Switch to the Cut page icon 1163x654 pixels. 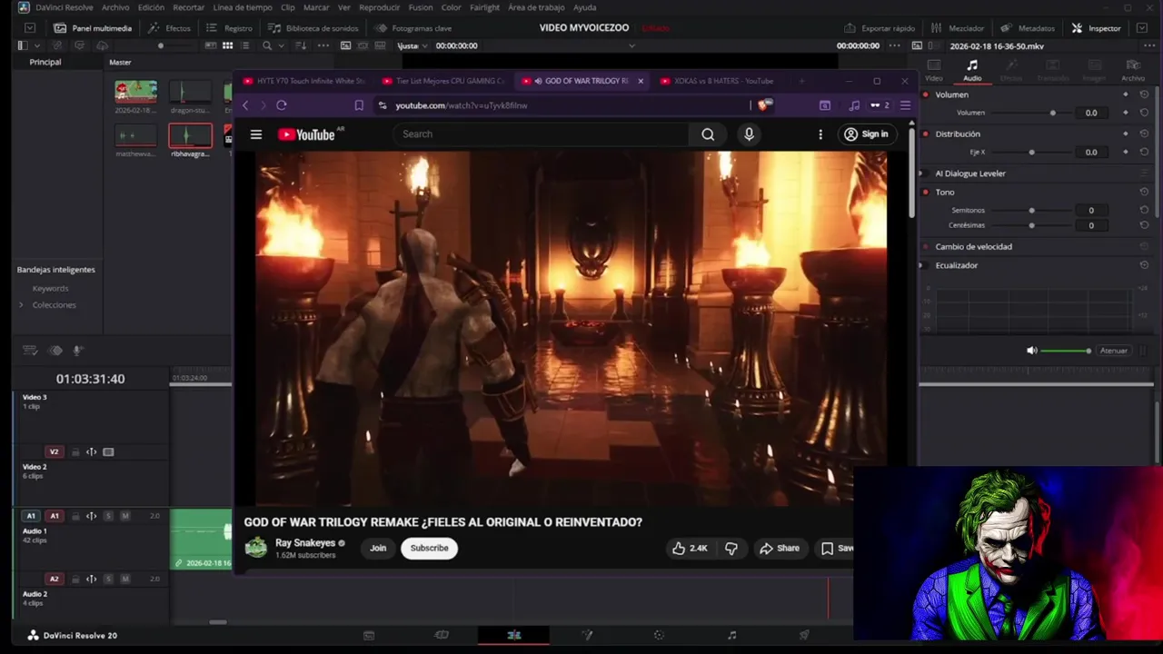tap(442, 635)
